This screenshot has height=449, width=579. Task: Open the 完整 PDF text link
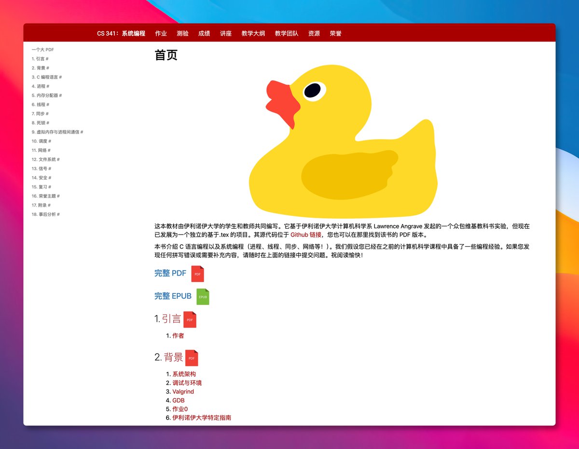(x=170, y=273)
